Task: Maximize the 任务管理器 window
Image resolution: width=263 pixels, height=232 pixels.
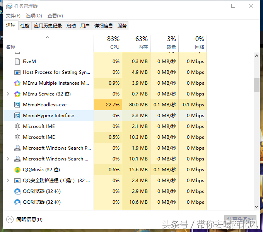Action: [x=233, y=6]
